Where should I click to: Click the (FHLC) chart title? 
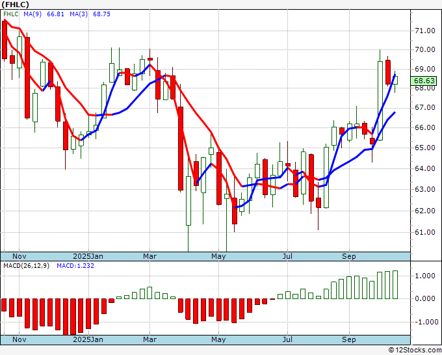(x=15, y=5)
